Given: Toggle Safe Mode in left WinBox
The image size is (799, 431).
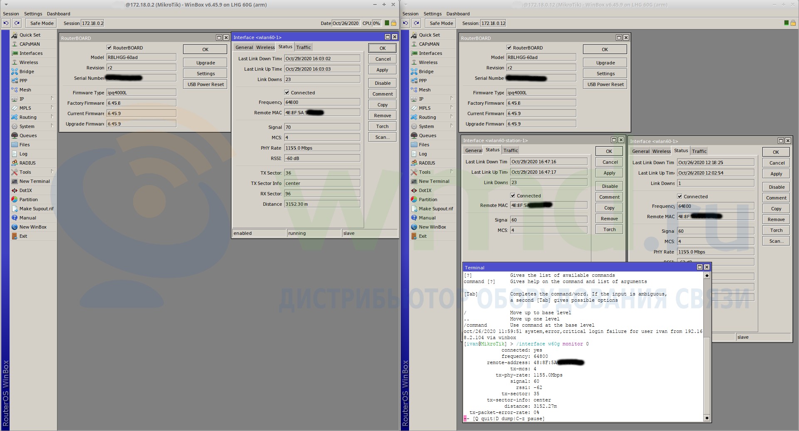Looking at the screenshot, I should [42, 23].
